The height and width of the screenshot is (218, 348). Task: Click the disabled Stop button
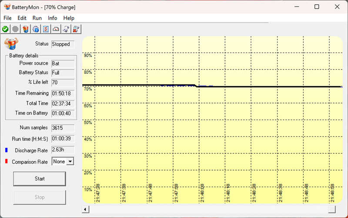[x=40, y=198]
